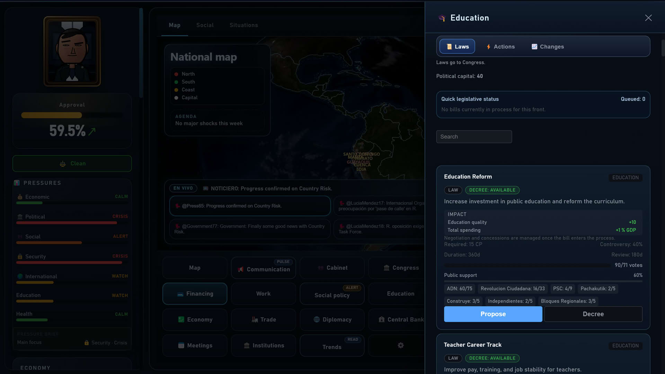Click the Meetings calendar icon
Image resolution: width=665 pixels, height=374 pixels.
click(x=181, y=345)
